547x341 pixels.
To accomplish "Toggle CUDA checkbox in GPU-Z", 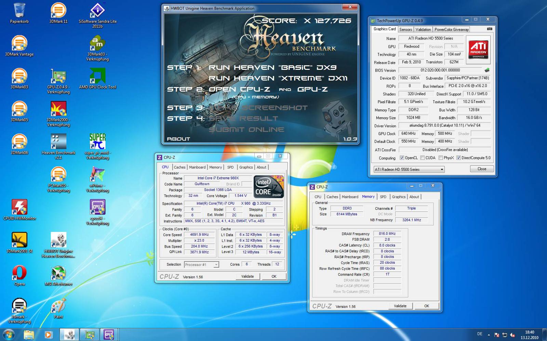I will coord(423,158).
